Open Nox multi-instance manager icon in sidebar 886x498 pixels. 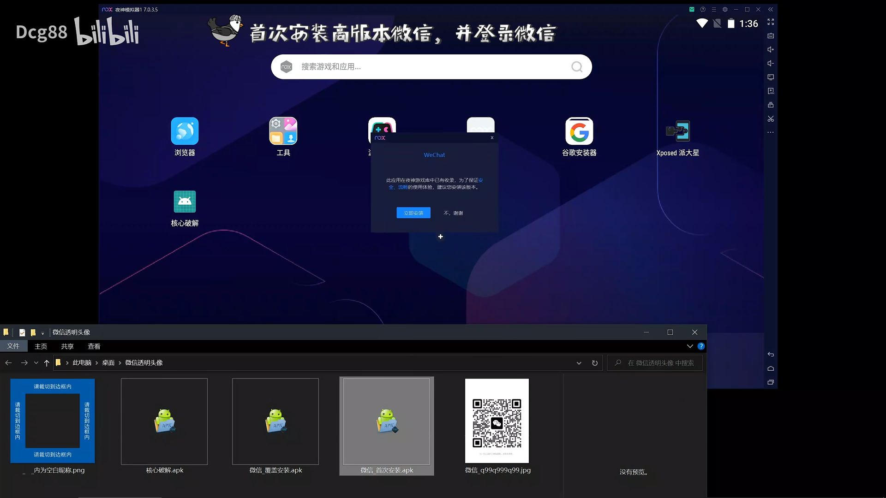[x=771, y=105]
